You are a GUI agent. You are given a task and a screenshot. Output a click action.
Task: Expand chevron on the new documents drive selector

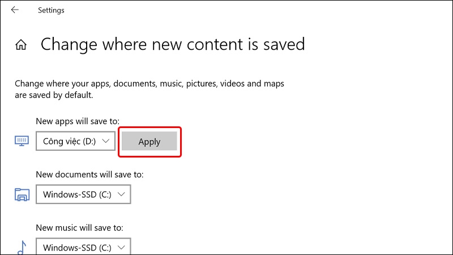pos(121,194)
